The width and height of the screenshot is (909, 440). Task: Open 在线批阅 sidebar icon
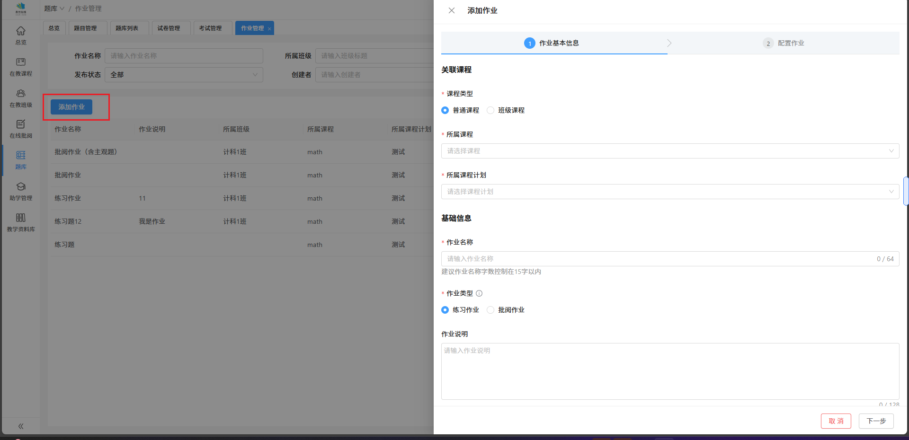pos(21,124)
